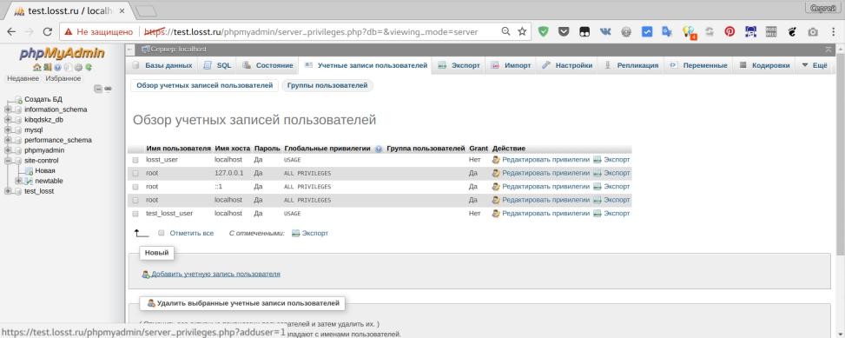
Task: Export the root ::1 user row
Action: (x=611, y=187)
